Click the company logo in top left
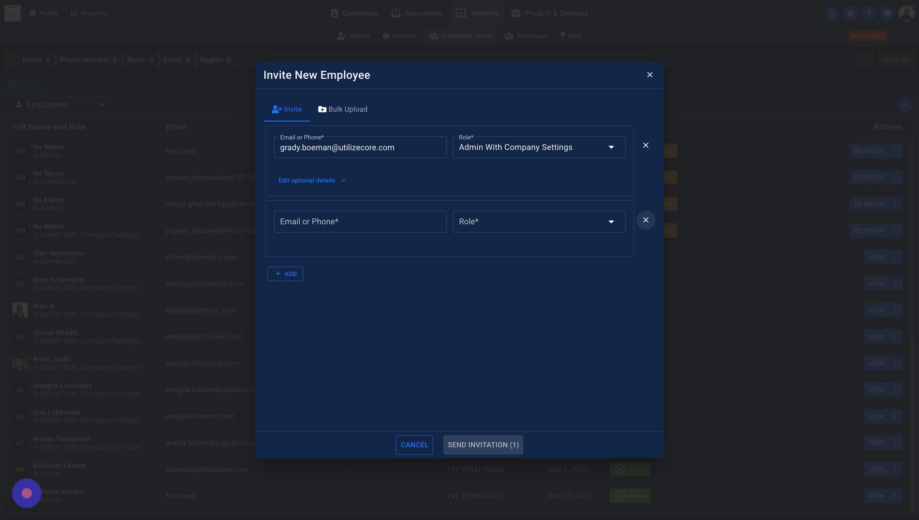 (12, 13)
